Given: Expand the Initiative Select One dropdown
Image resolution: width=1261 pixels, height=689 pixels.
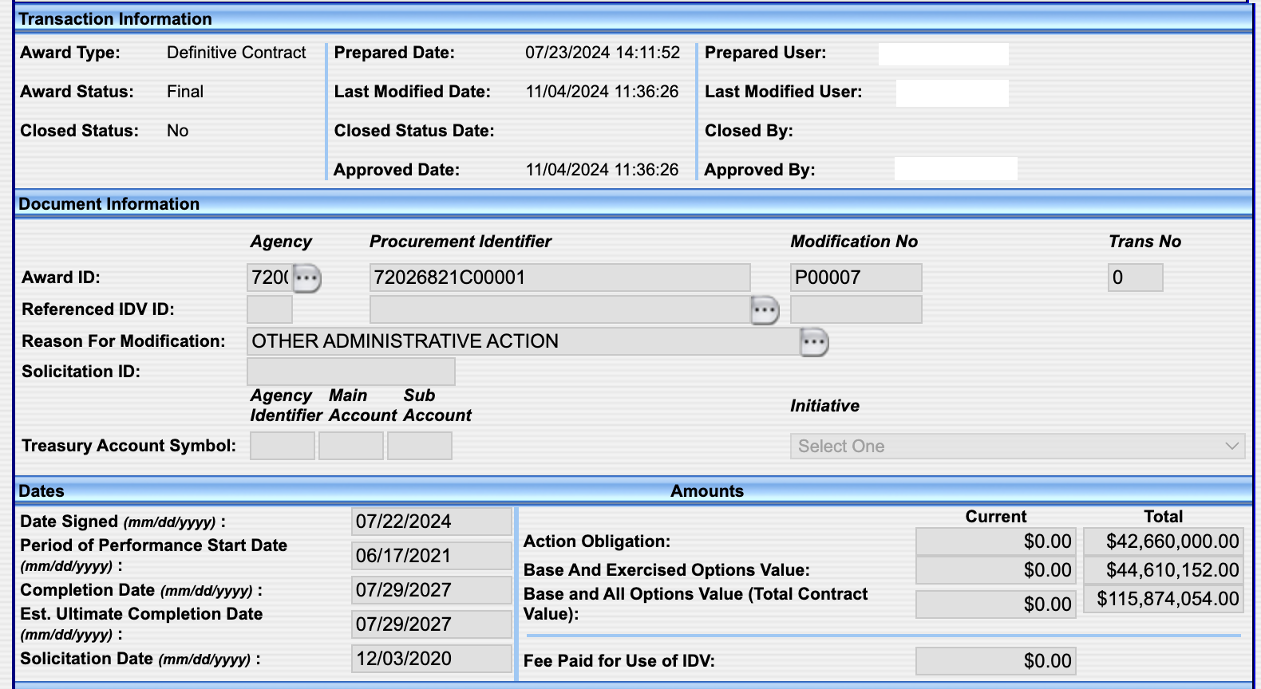Looking at the screenshot, I should pyautogui.click(x=1017, y=447).
